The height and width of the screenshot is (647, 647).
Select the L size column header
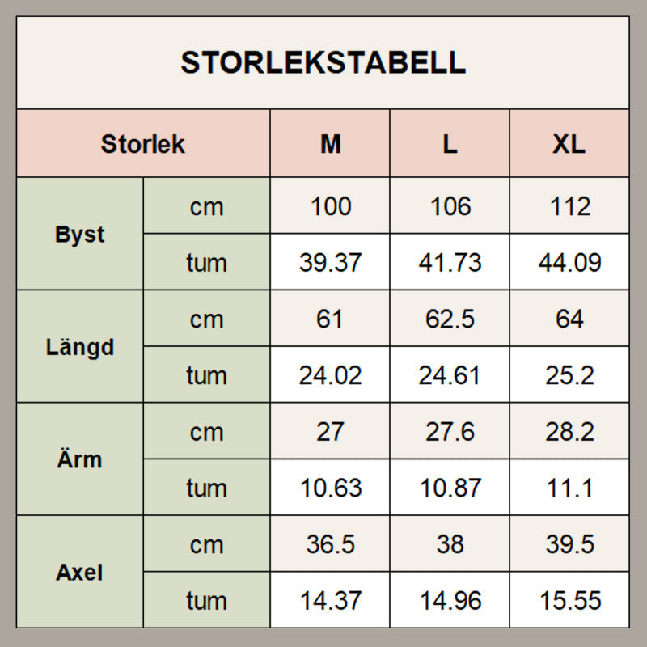(x=450, y=144)
